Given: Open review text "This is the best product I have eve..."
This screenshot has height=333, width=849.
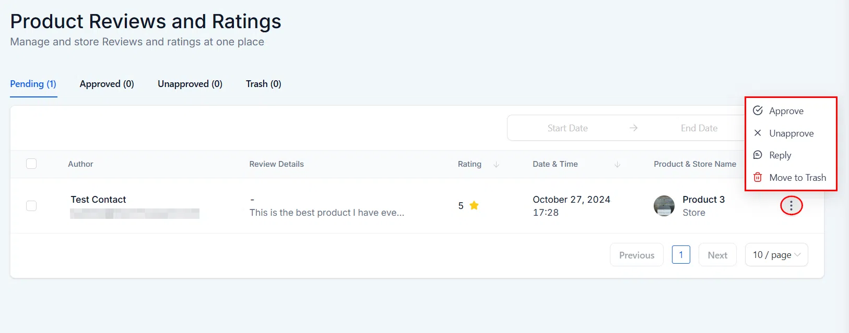Looking at the screenshot, I should pyautogui.click(x=327, y=213).
